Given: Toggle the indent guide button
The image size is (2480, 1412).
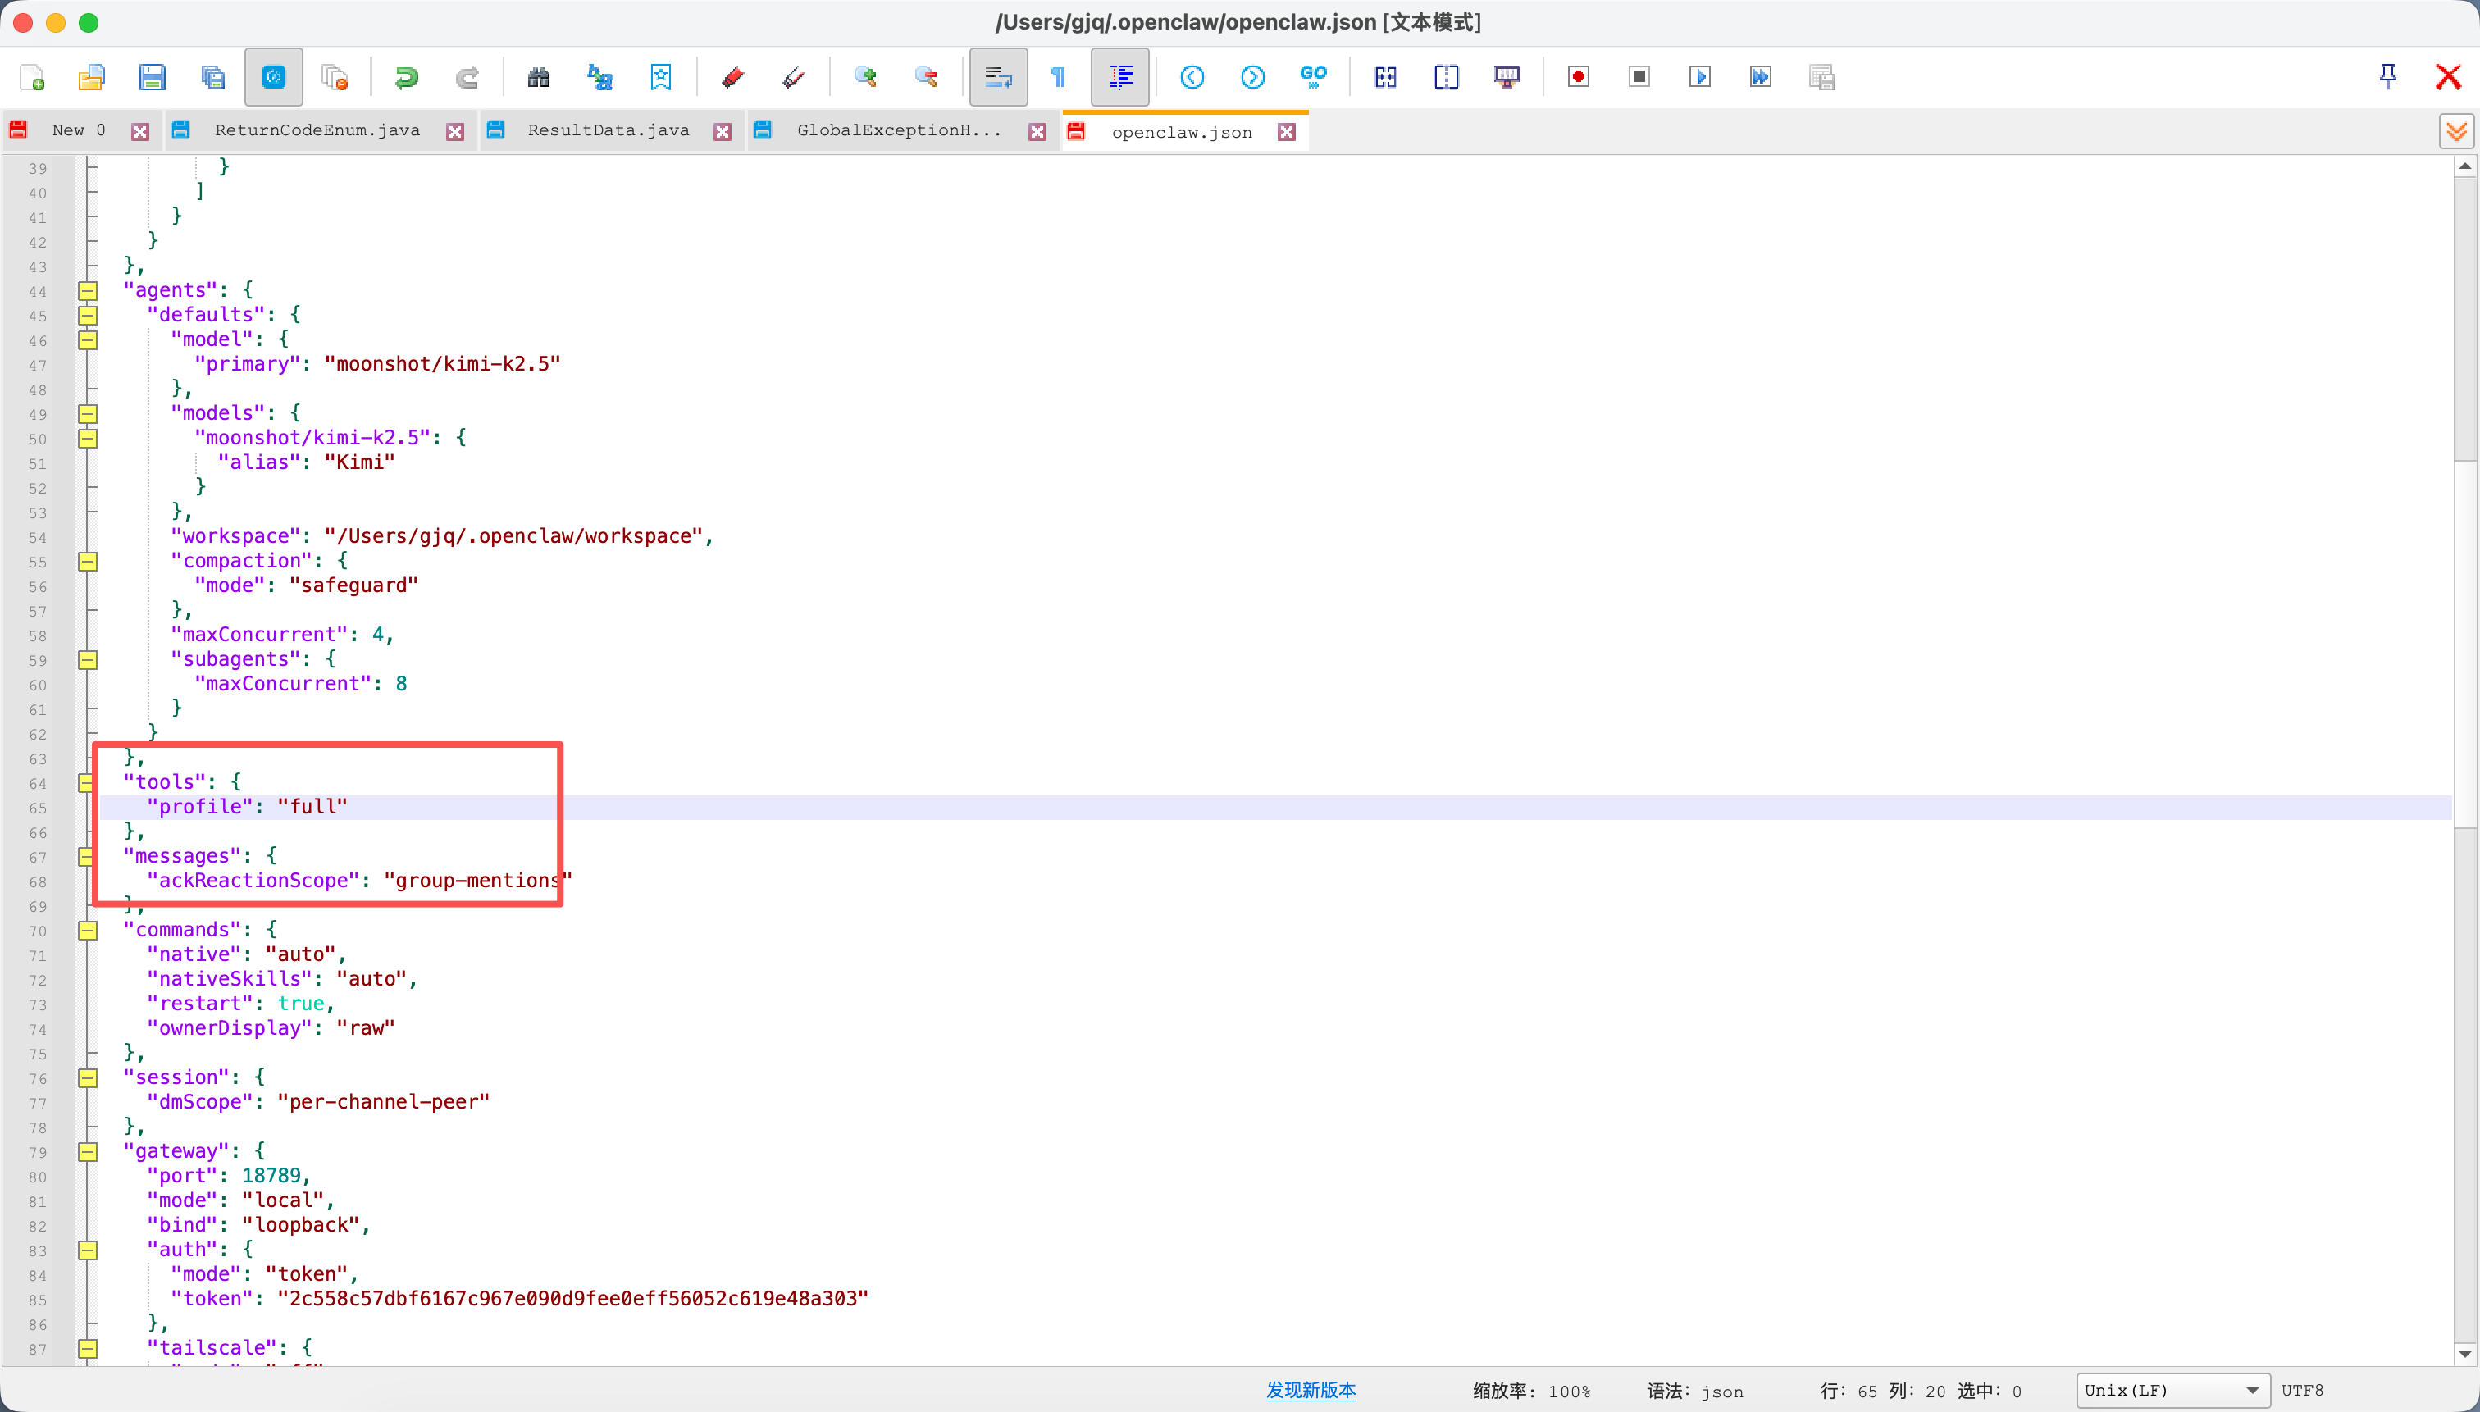Looking at the screenshot, I should click(x=1120, y=78).
